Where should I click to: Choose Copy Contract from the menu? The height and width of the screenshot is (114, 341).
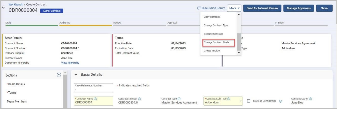pos(212,17)
